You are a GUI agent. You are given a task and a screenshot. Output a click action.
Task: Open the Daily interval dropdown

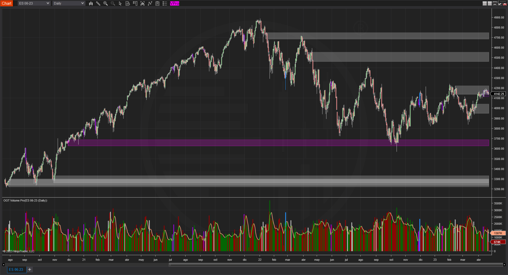(x=69, y=3)
